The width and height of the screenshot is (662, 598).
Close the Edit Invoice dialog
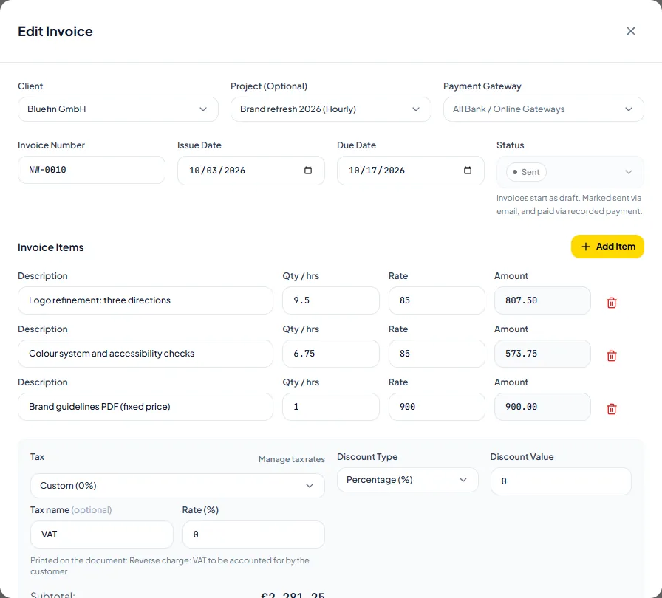coord(631,31)
